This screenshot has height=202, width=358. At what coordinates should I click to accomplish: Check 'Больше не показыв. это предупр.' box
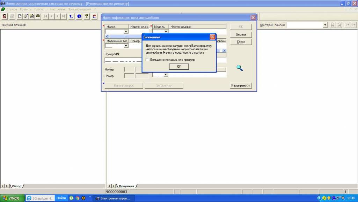click(x=147, y=60)
